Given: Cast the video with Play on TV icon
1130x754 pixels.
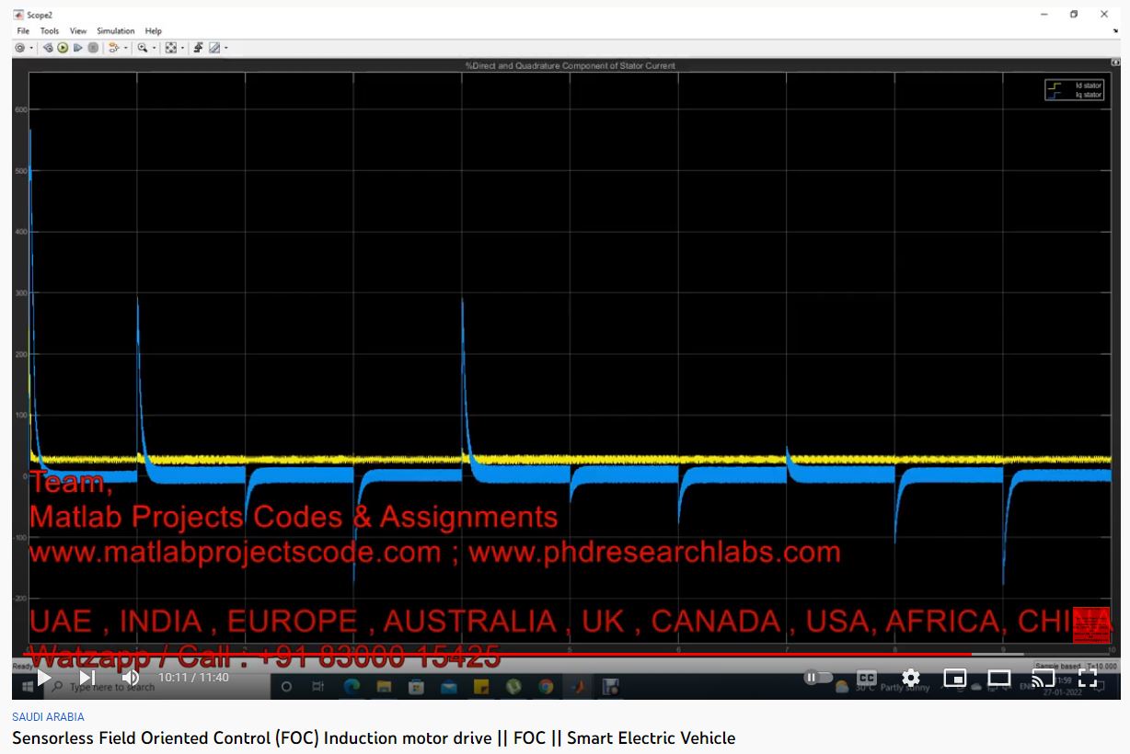Looking at the screenshot, I should point(1043,679).
